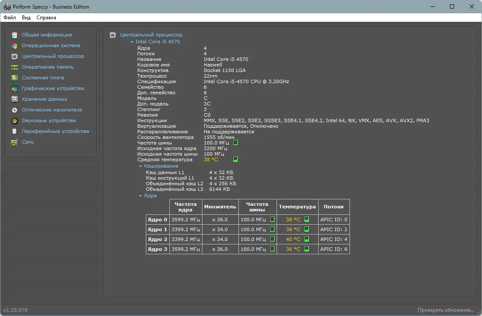Click Поддерживается, Отключено virtualization value

(x=241, y=126)
